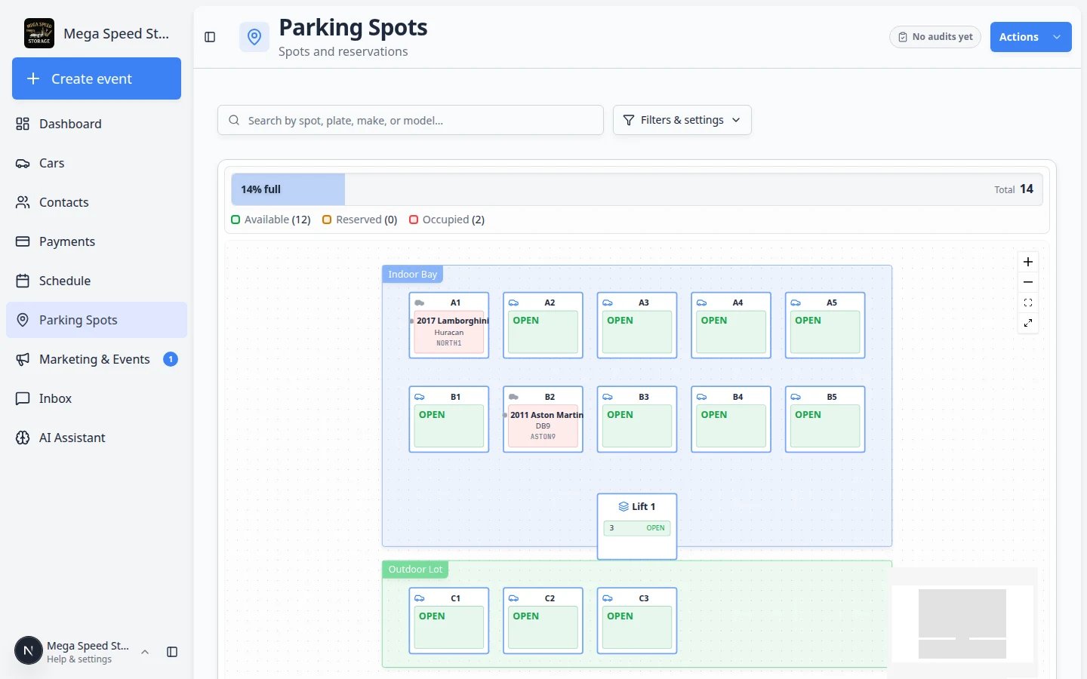The image size is (1087, 679).
Task: Click the Lift 1 level 3 OPEN slot
Action: pos(637,528)
